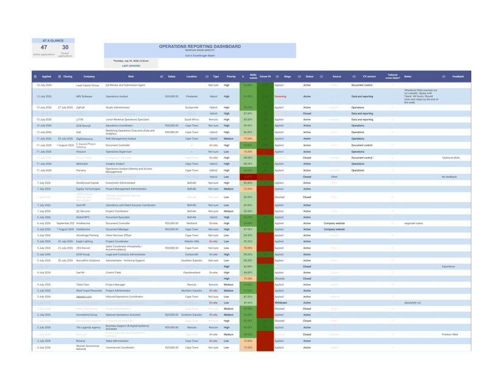Click the Thursday, July 16, 2026 timestamp
Viewport: 503px width, 388px height.
131,61
